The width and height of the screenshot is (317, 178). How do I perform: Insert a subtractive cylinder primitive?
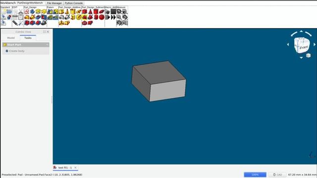pyautogui.click(x=96, y=11)
